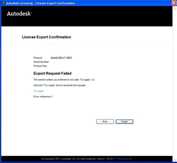This screenshot has width=177, height=163.
Task: Click the 'Error reference:1' text
Action: coord(43,97)
